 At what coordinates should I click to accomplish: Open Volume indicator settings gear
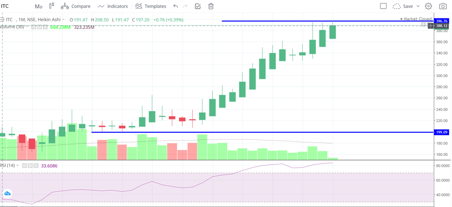point(40,27)
